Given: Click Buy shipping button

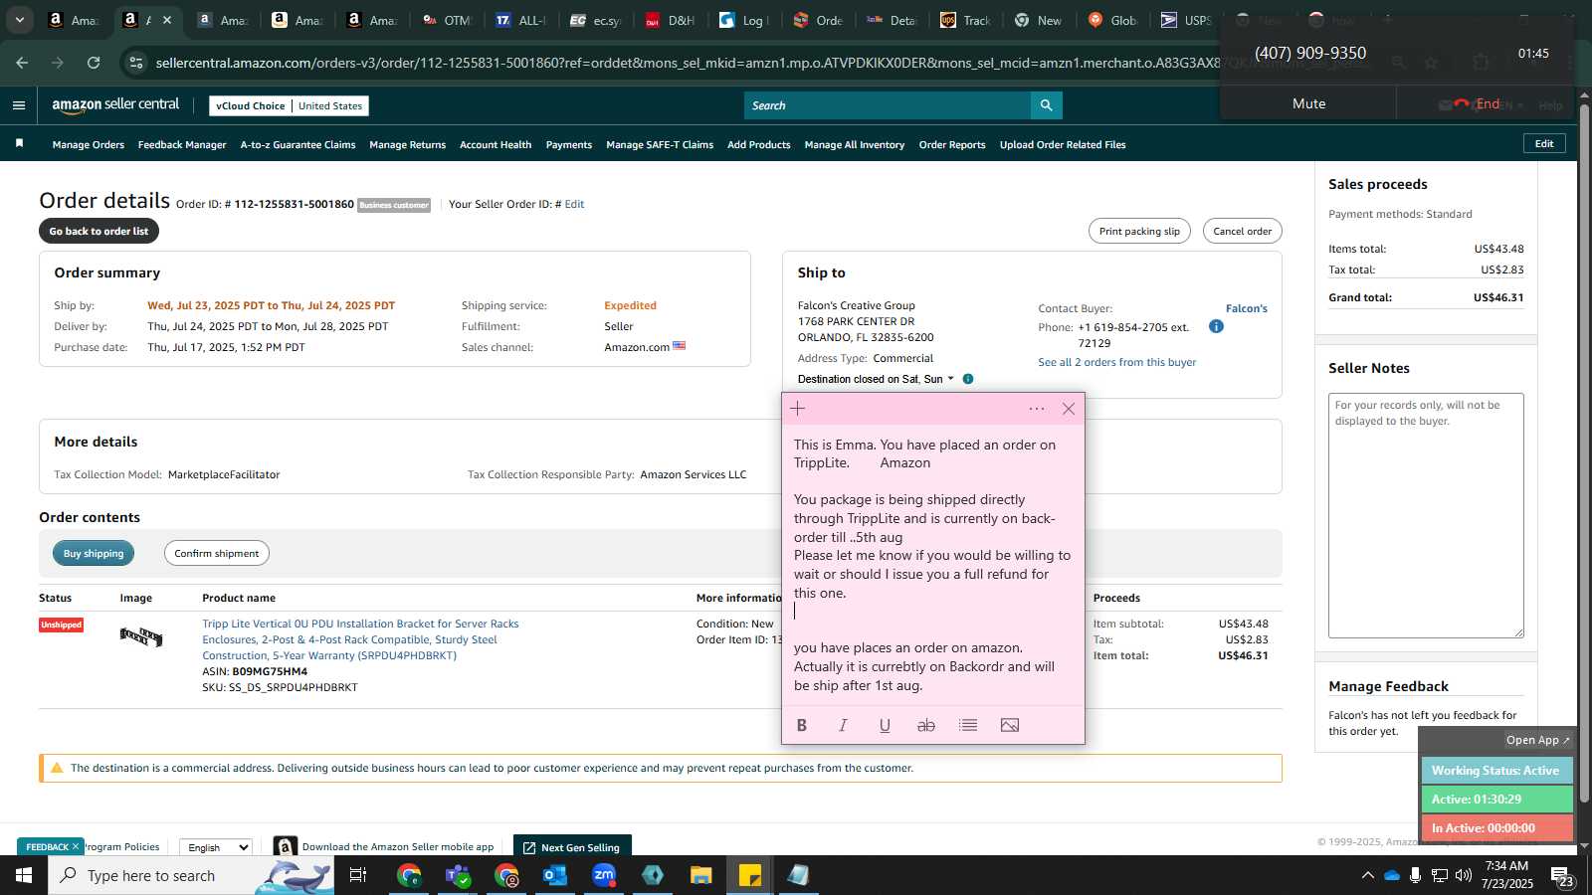Looking at the screenshot, I should (x=94, y=554).
